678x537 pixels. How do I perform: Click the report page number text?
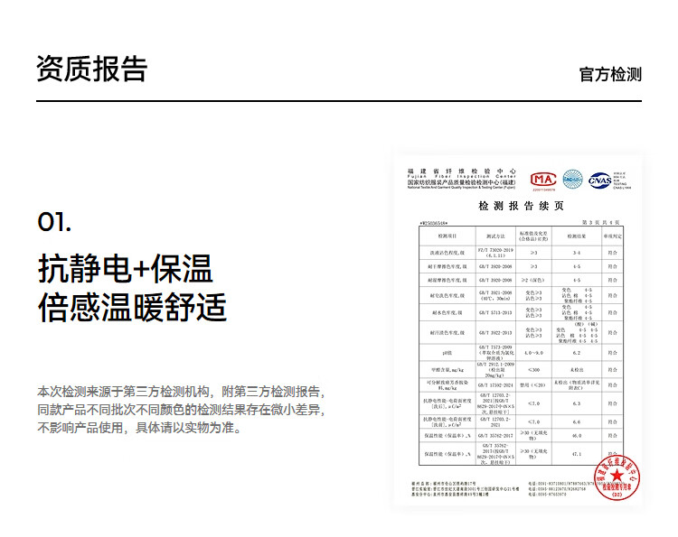[600, 222]
